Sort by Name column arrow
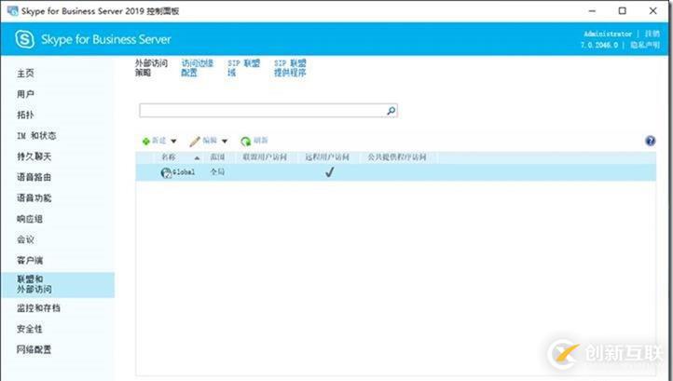This screenshot has height=381, width=673. [x=197, y=157]
